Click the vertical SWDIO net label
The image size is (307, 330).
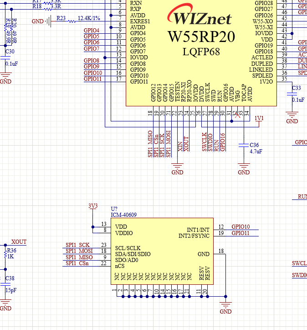point(210,142)
